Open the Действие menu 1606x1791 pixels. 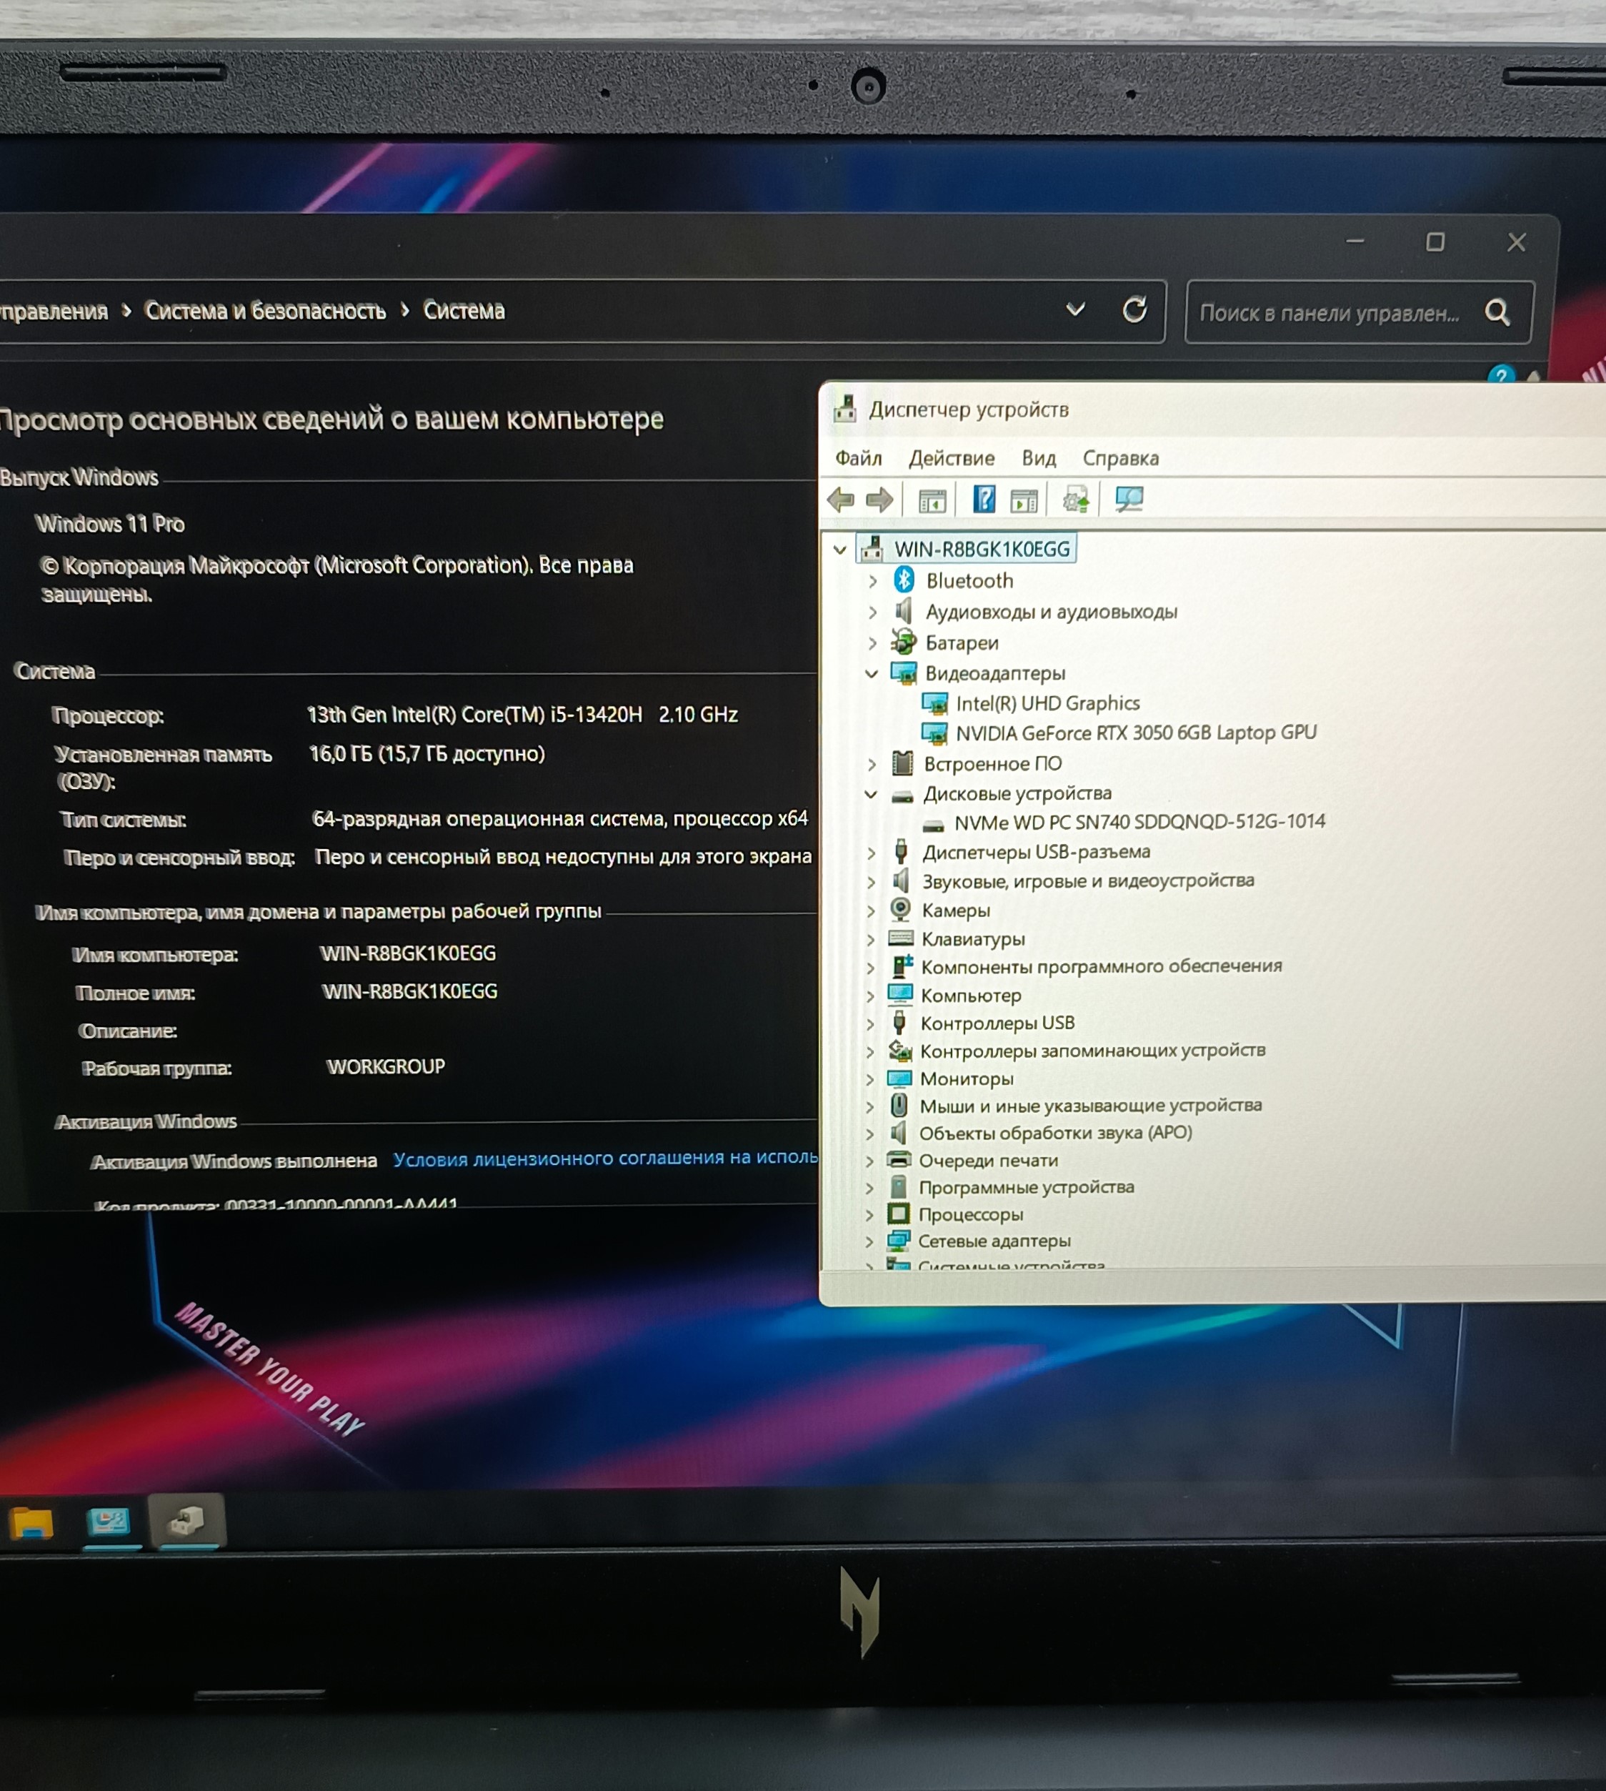coord(952,458)
